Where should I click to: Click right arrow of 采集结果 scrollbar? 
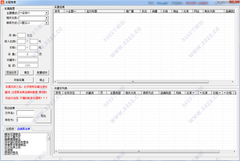[233, 82]
